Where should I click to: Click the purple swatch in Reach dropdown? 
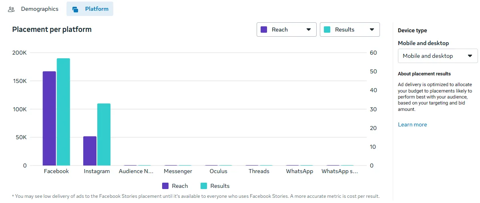tap(264, 30)
